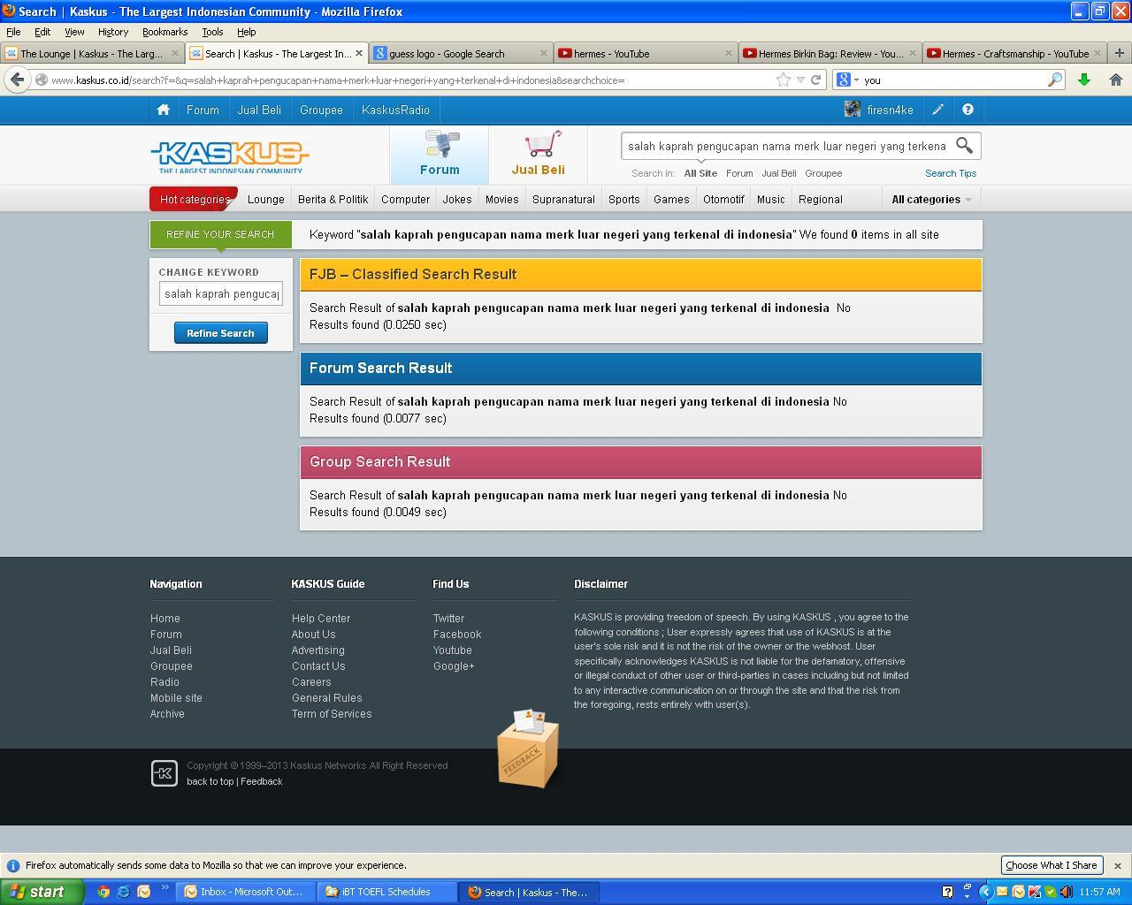Click the orange Feedback box icon

(x=528, y=748)
